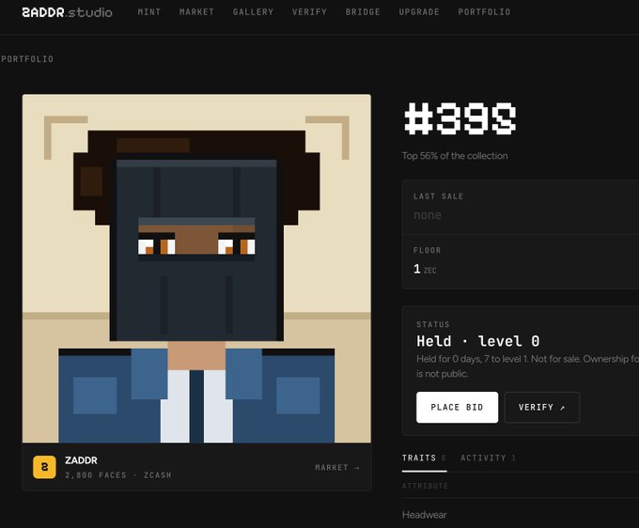
Task: Click the ATTRIBUTE column header
Action: [425, 486]
